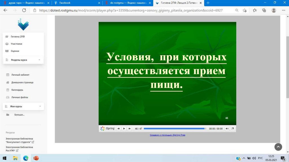
Task: Add this page to favorites
Action: click(245, 10)
